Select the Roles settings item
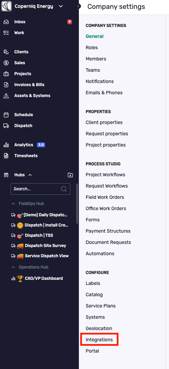The width and height of the screenshot is (169, 369). [x=91, y=48]
